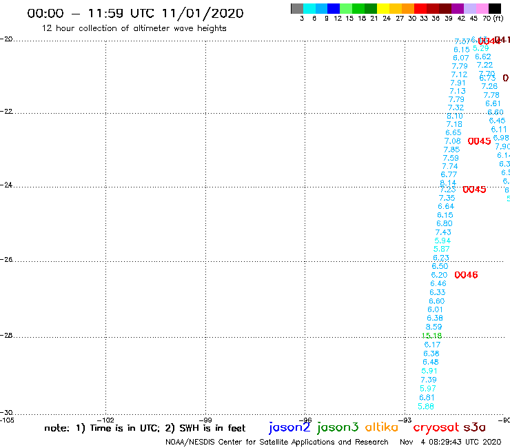
Task: Click the 7.32 wave height value
Action: 456,108
